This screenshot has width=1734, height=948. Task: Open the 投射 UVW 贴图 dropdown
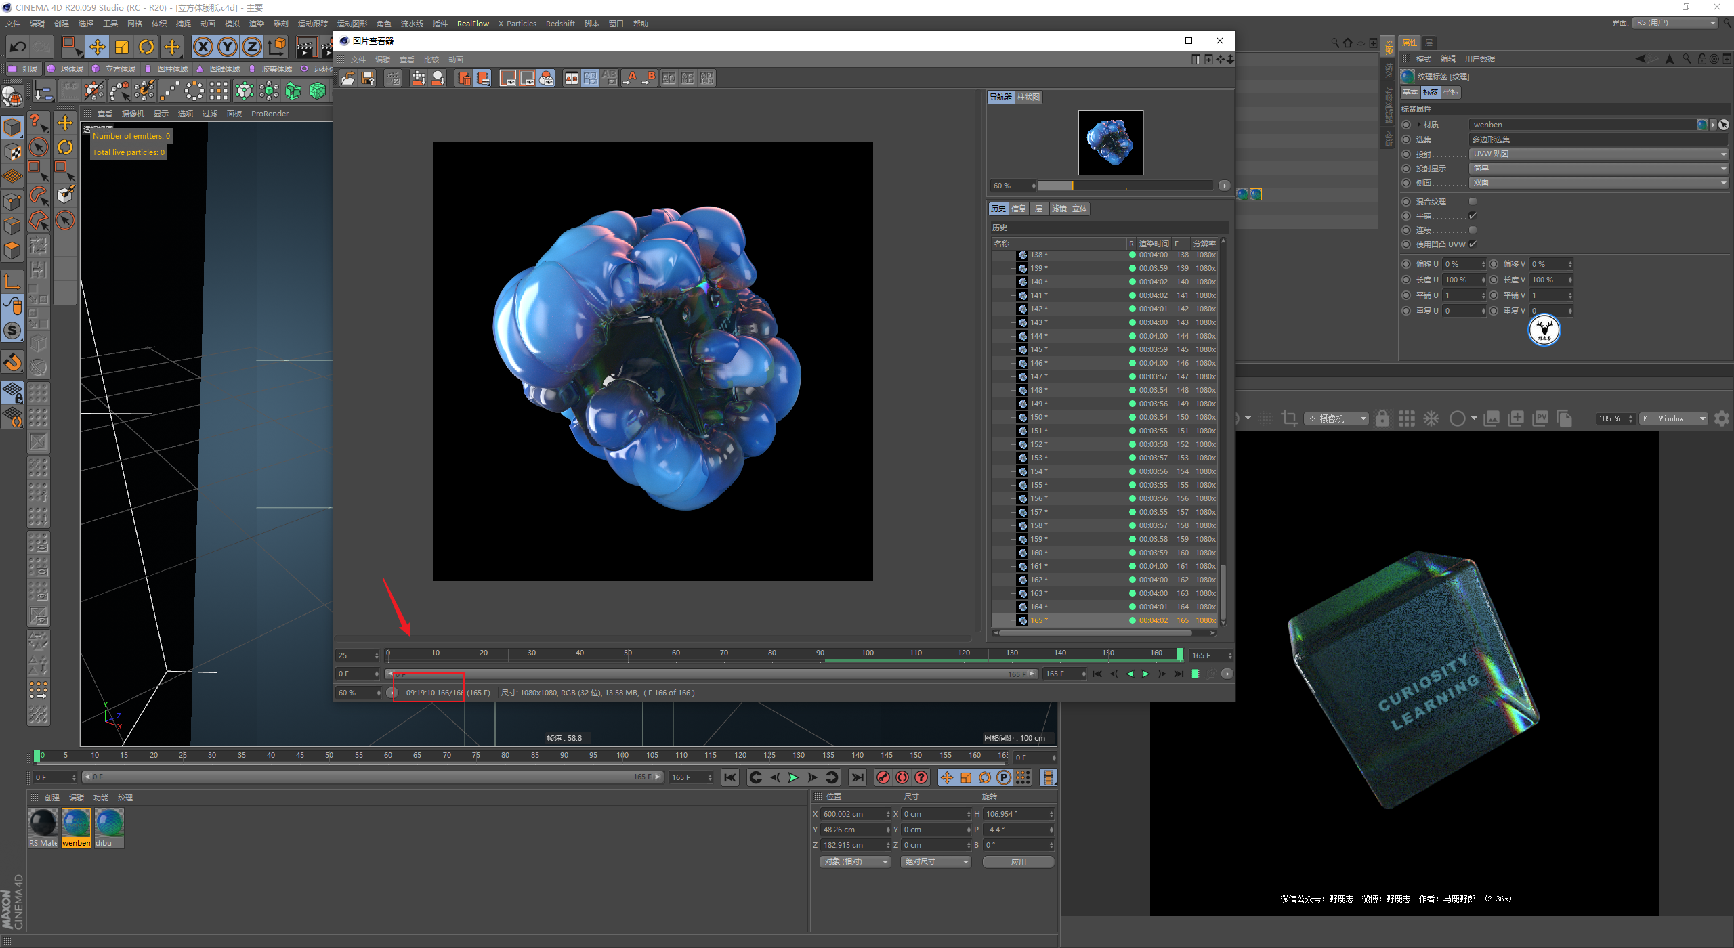1599,154
